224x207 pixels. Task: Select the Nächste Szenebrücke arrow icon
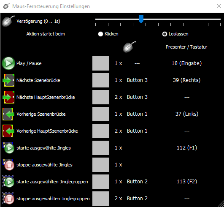[8, 80]
